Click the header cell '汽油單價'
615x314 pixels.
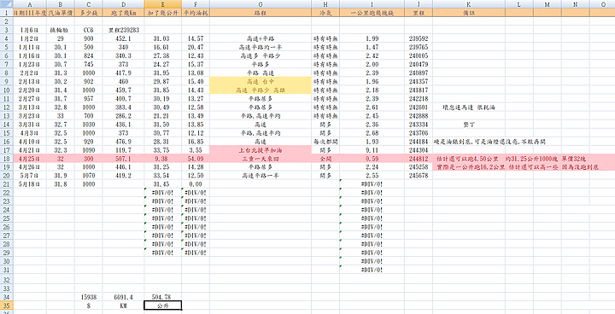tap(61, 13)
